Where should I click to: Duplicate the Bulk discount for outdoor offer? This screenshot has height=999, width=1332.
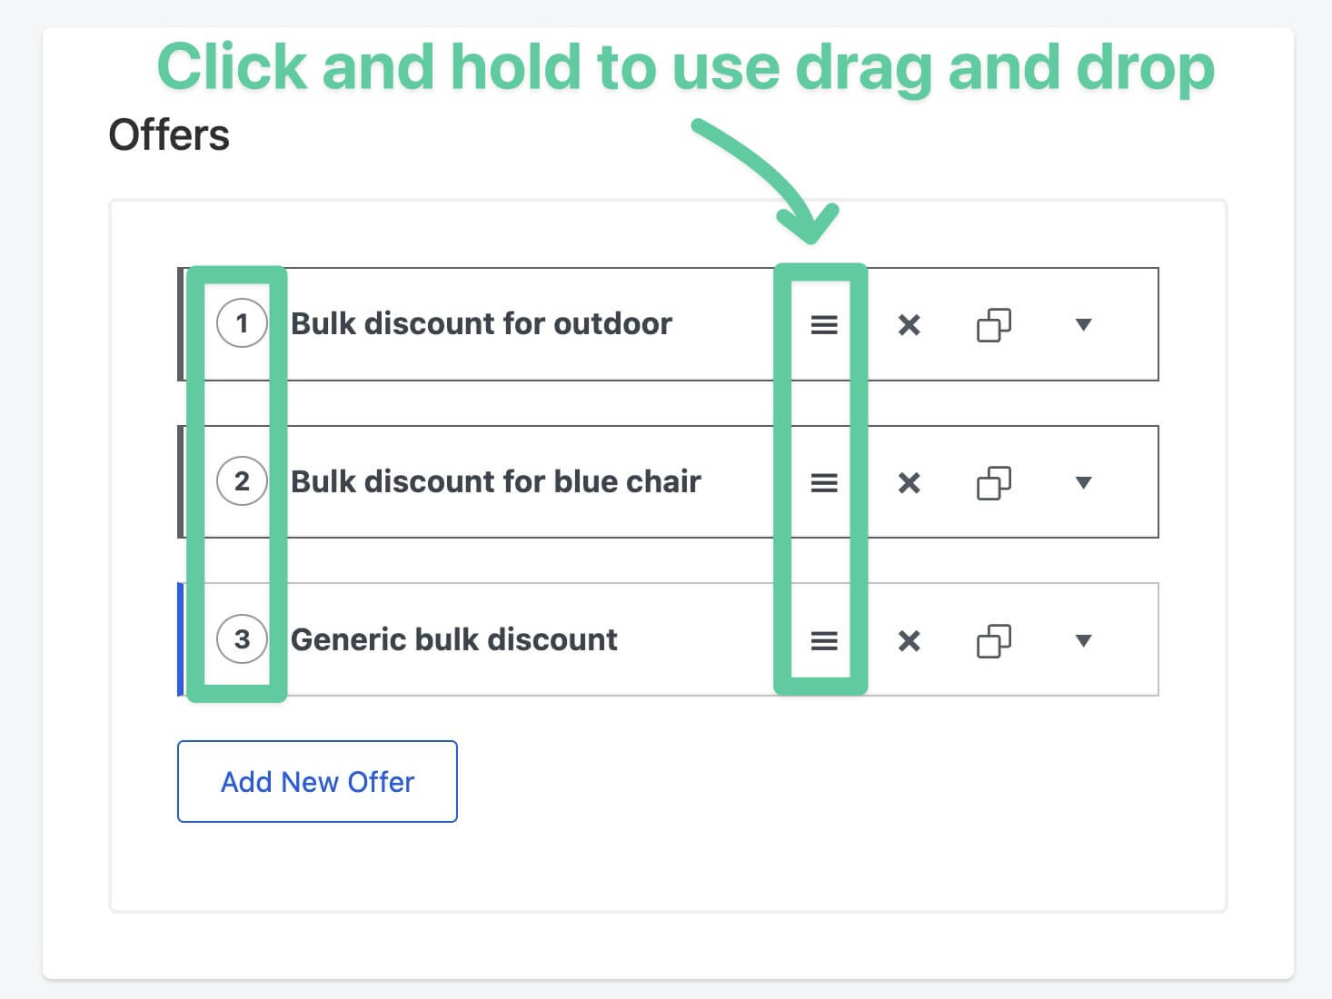tap(994, 324)
